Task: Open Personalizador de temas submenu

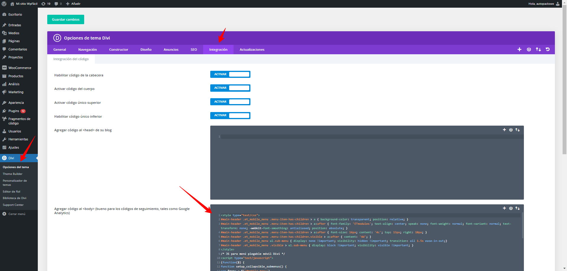Action: [15, 183]
